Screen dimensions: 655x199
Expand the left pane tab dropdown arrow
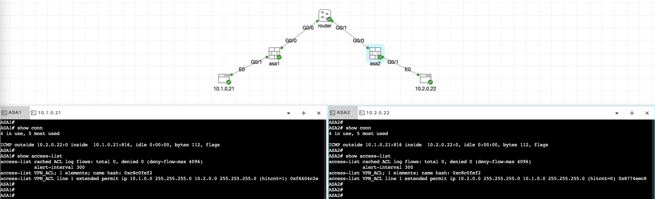[289, 113]
